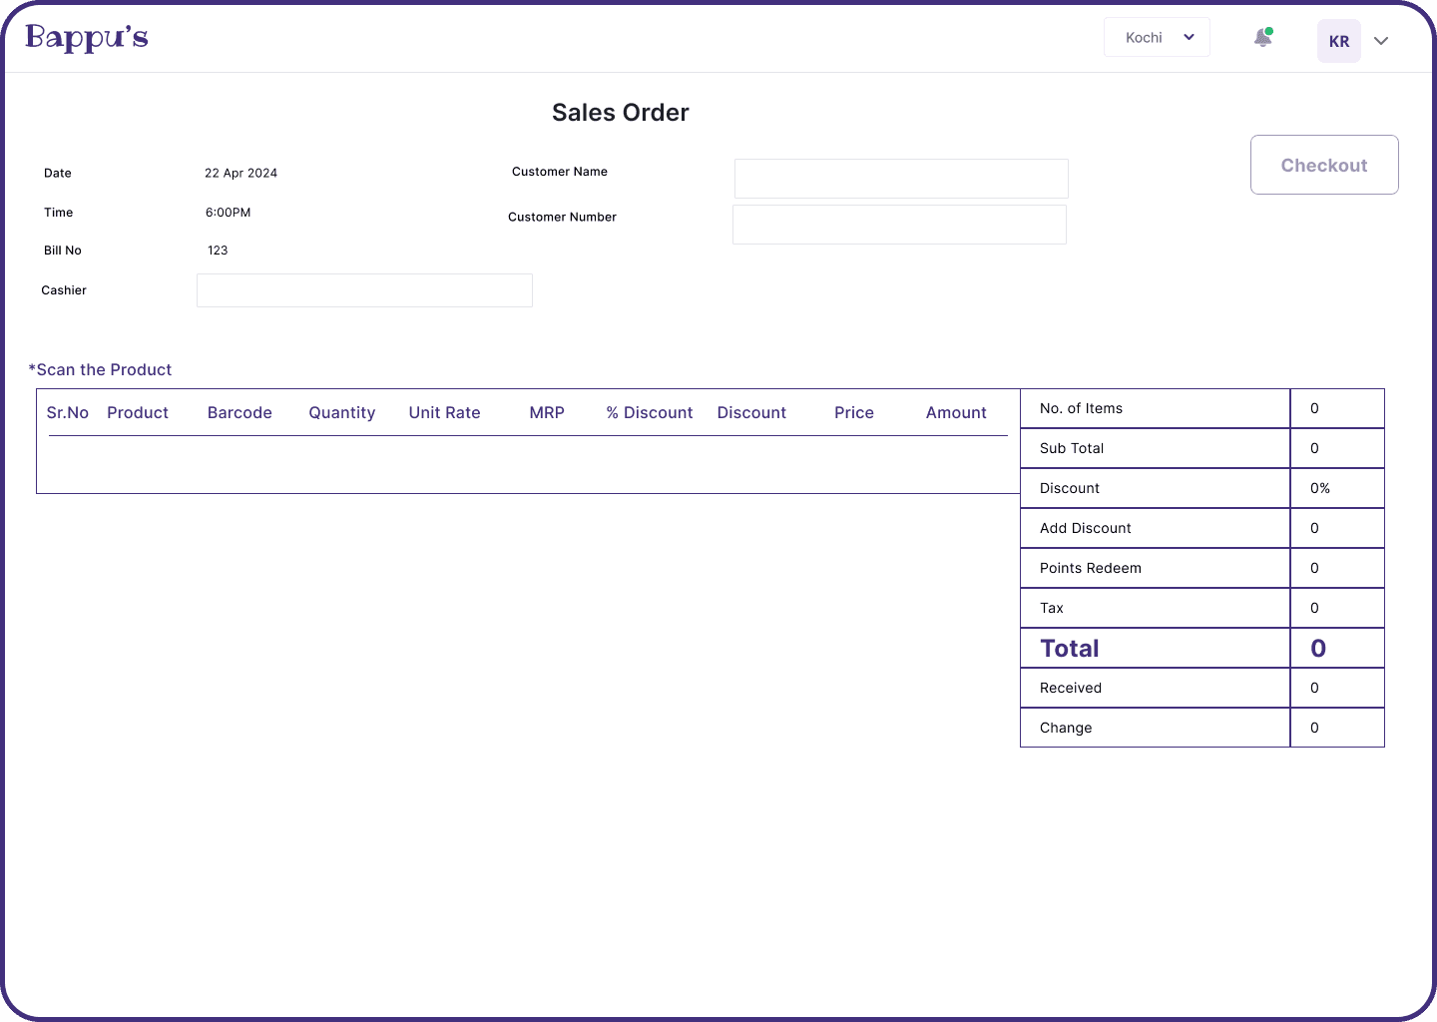The height and width of the screenshot is (1022, 1437).
Task: Click the Checkout button
Action: 1324,165
